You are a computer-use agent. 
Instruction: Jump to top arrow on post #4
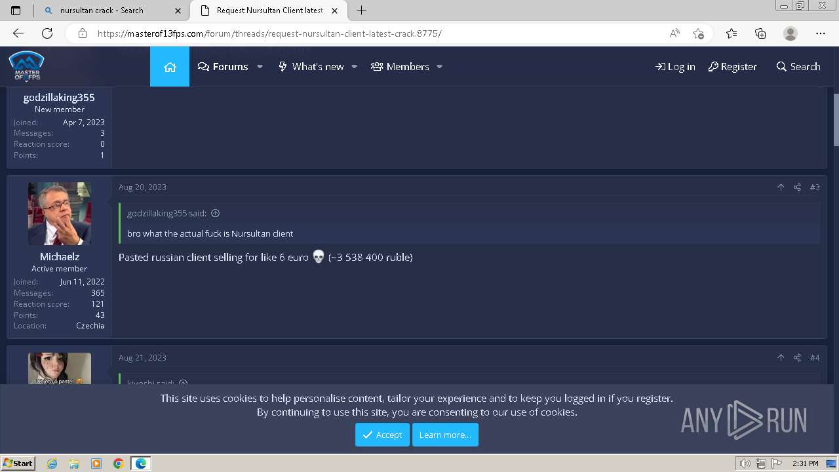click(x=780, y=358)
